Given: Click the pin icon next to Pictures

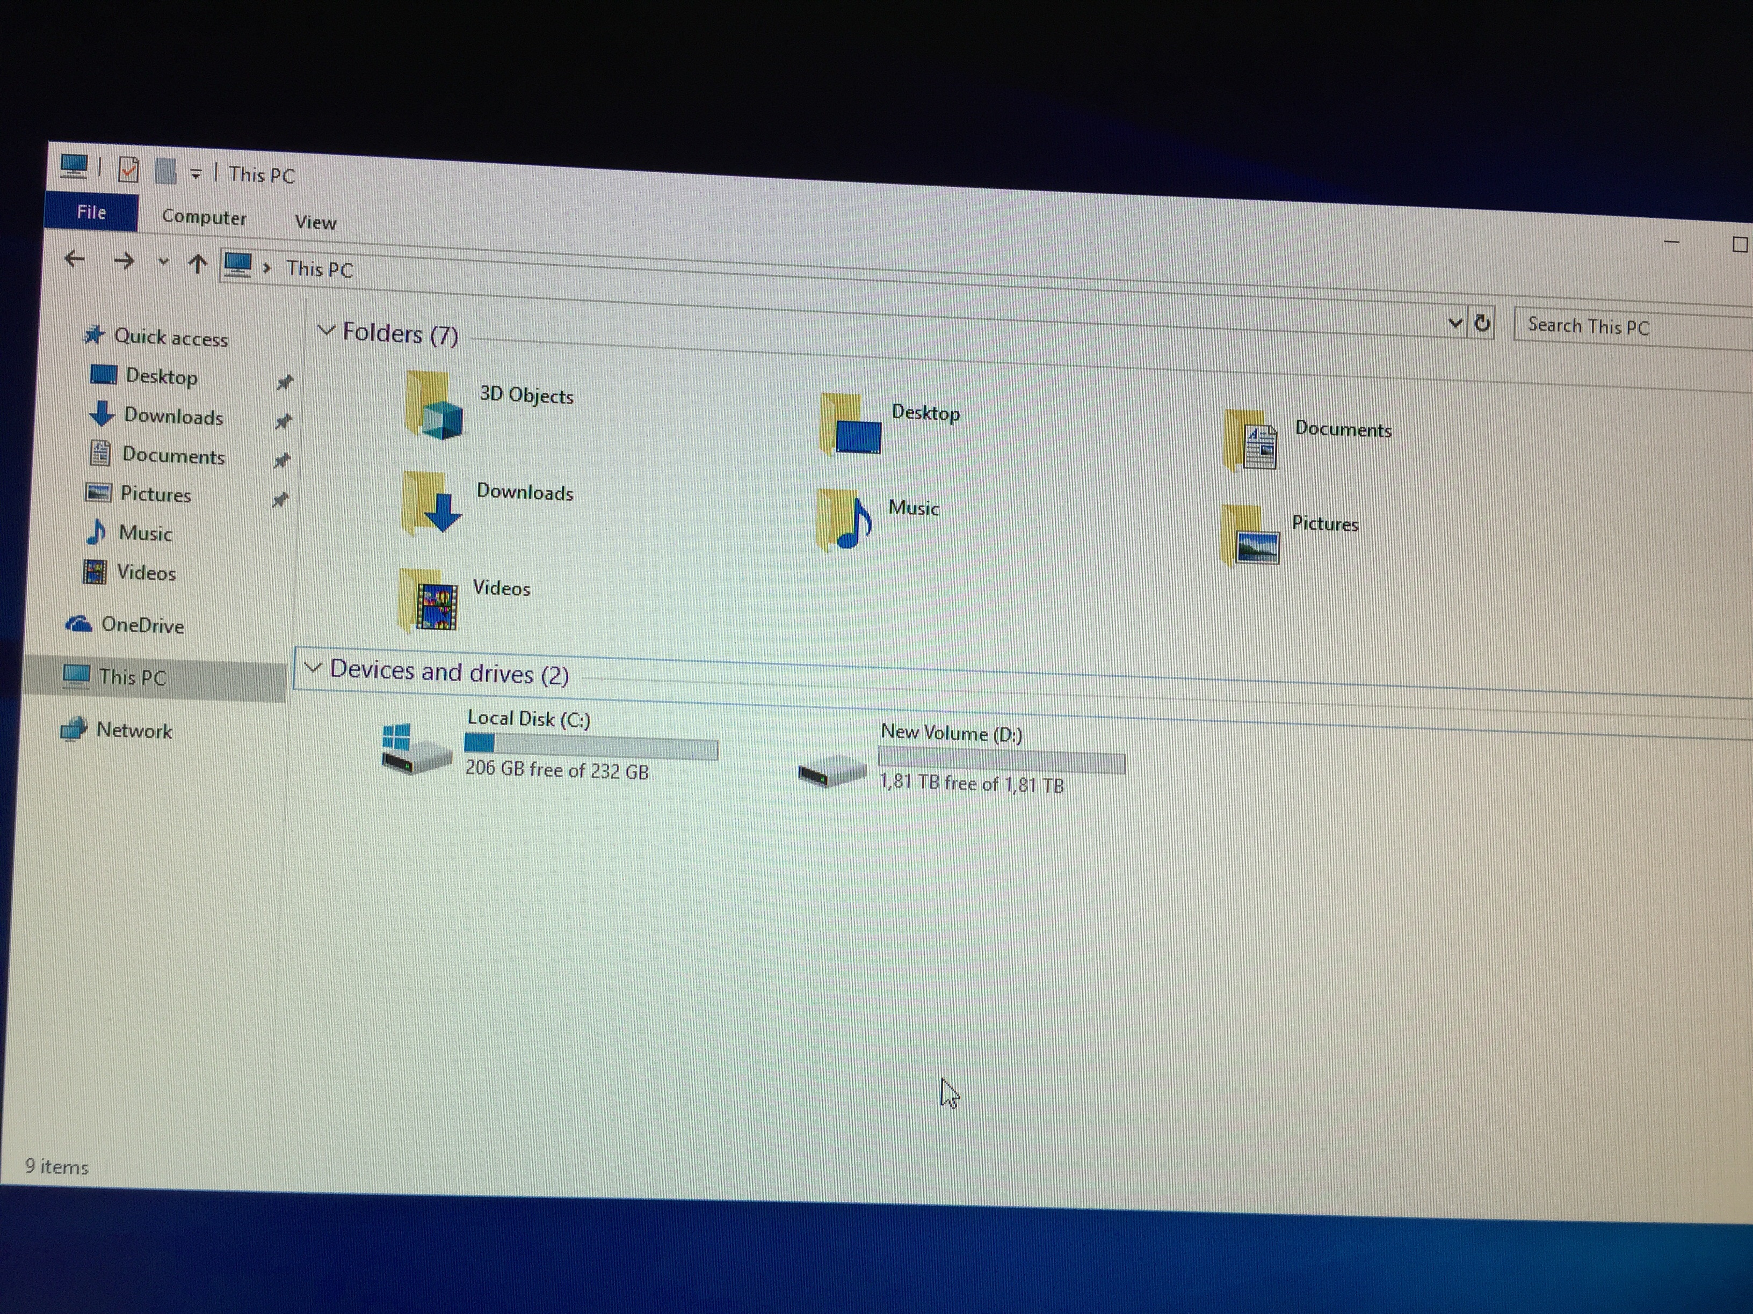Looking at the screenshot, I should coord(280,500).
